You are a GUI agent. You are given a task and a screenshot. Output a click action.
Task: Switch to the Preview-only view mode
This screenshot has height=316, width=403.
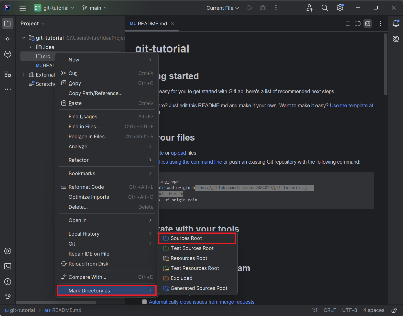tap(368, 24)
